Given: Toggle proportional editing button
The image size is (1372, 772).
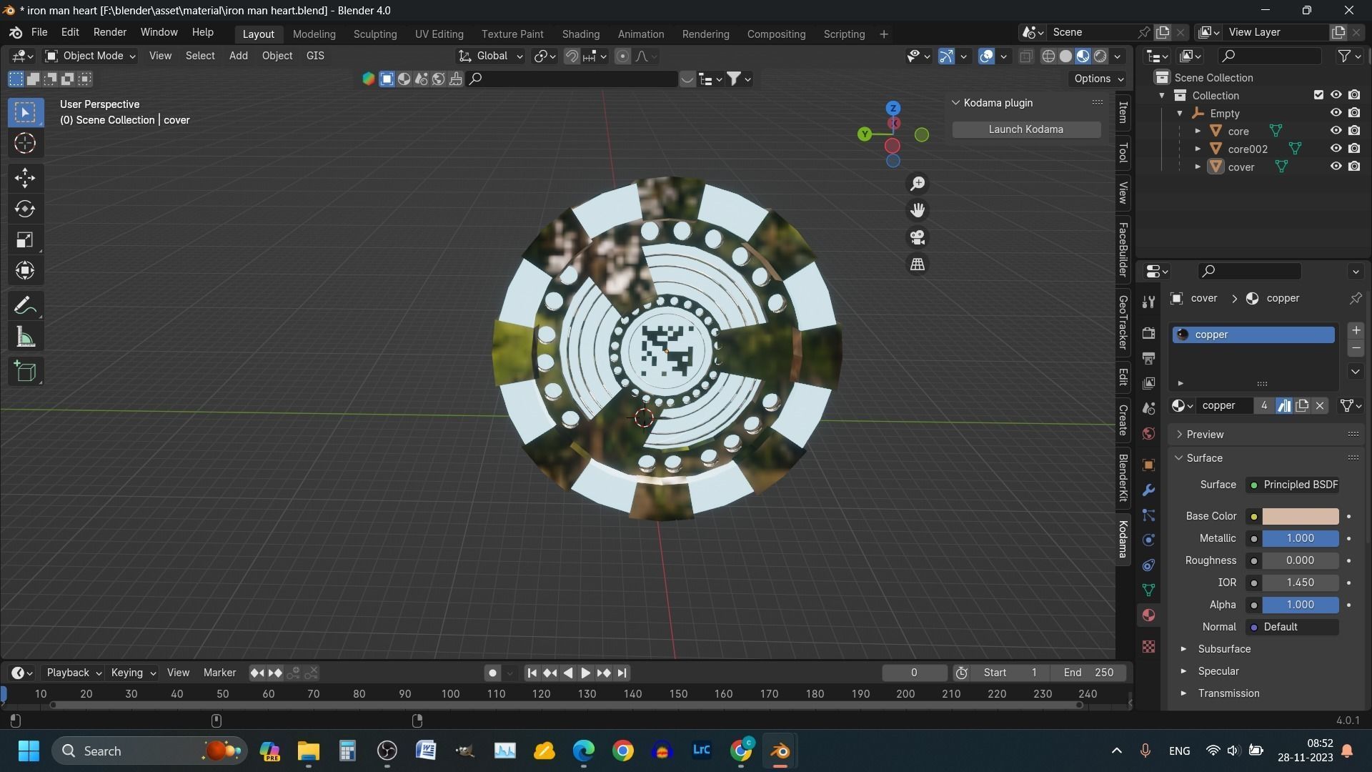Looking at the screenshot, I should (x=622, y=56).
